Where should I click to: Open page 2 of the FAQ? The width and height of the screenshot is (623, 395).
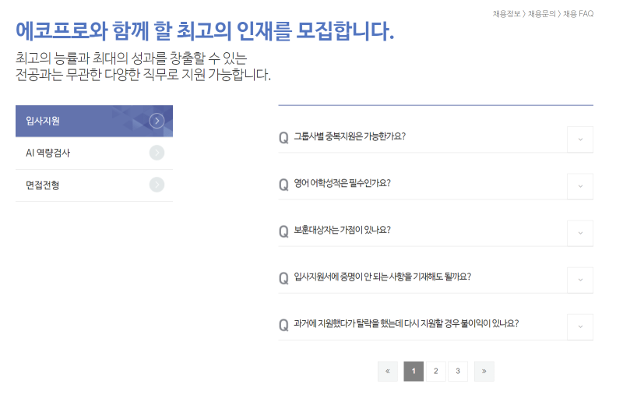coord(436,372)
